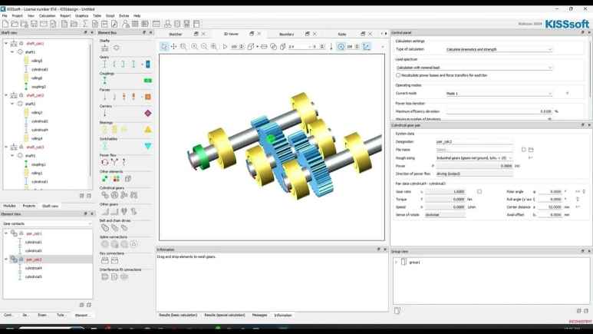This screenshot has width=593, height=334.
Task: Enable Recalculate power losses checkbox
Action: pyautogui.click(x=398, y=75)
